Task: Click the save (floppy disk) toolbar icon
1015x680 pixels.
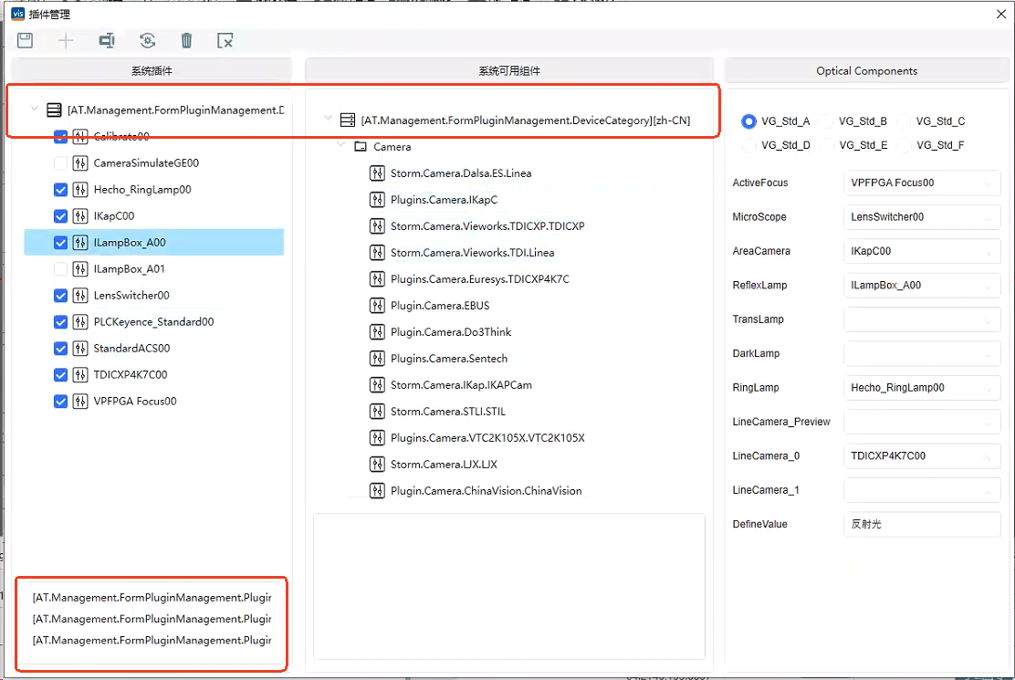Action: pyautogui.click(x=26, y=40)
